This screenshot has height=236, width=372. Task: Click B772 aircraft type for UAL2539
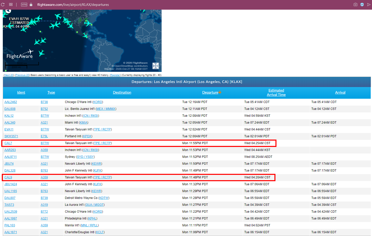tap(44, 212)
